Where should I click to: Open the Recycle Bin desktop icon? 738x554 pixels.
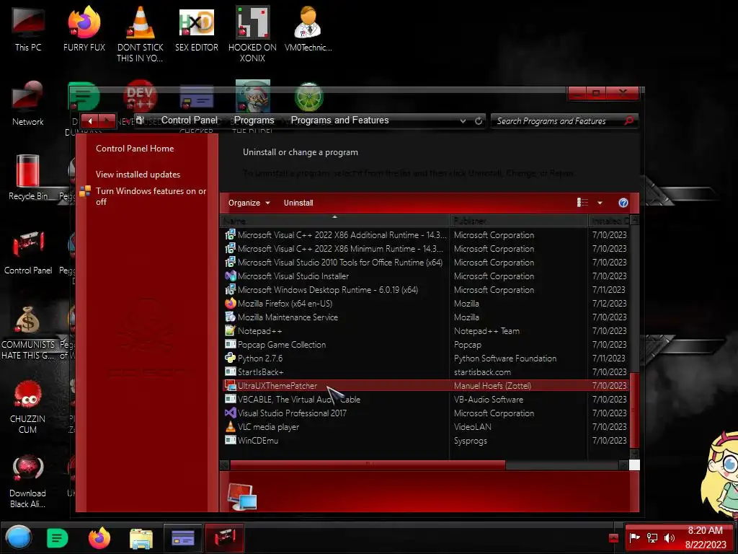click(x=28, y=177)
